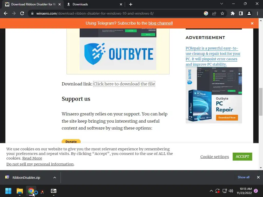Show all downloads
The width and height of the screenshot is (263, 197).
[243, 177]
